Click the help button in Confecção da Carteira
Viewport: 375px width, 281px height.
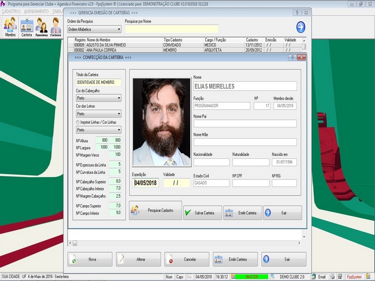click(292, 57)
